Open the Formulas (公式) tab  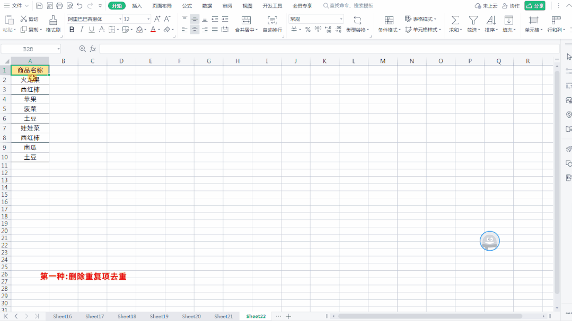click(187, 6)
